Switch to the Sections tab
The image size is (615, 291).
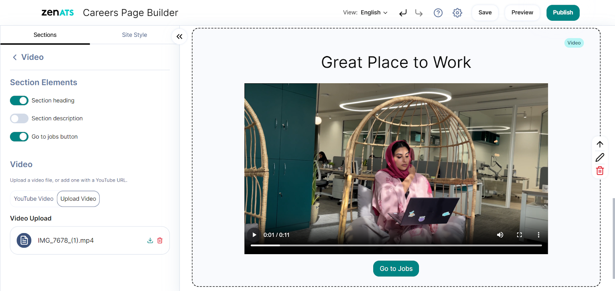click(45, 35)
